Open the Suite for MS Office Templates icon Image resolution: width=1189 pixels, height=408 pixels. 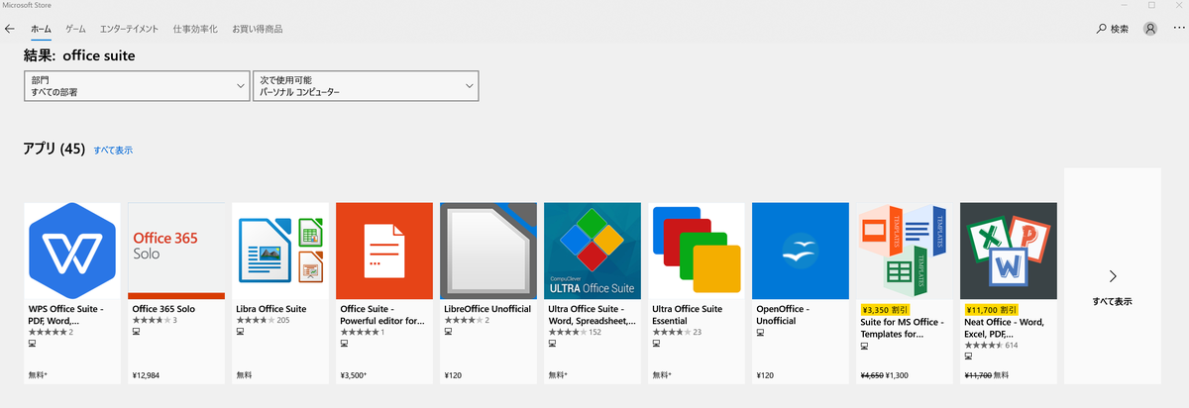[905, 251]
